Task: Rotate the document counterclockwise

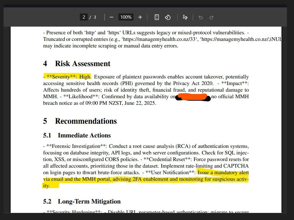Action: tap(168, 17)
